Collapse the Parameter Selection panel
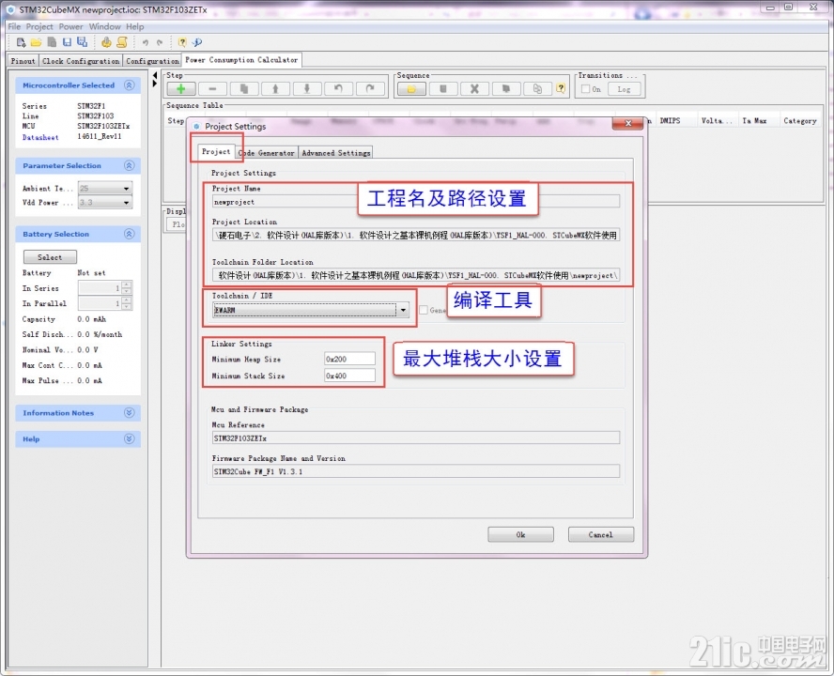The image size is (834, 676). (130, 165)
